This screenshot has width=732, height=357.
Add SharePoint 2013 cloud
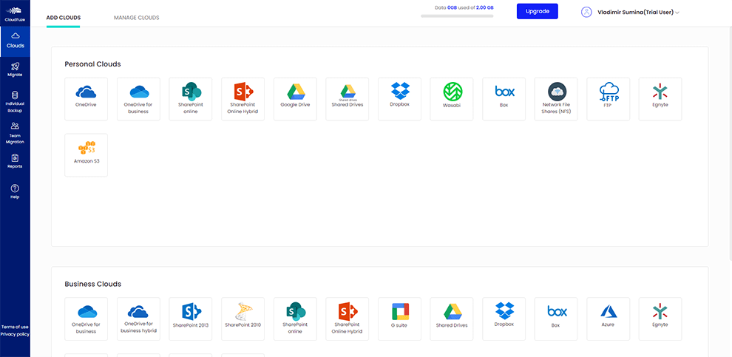(191, 319)
